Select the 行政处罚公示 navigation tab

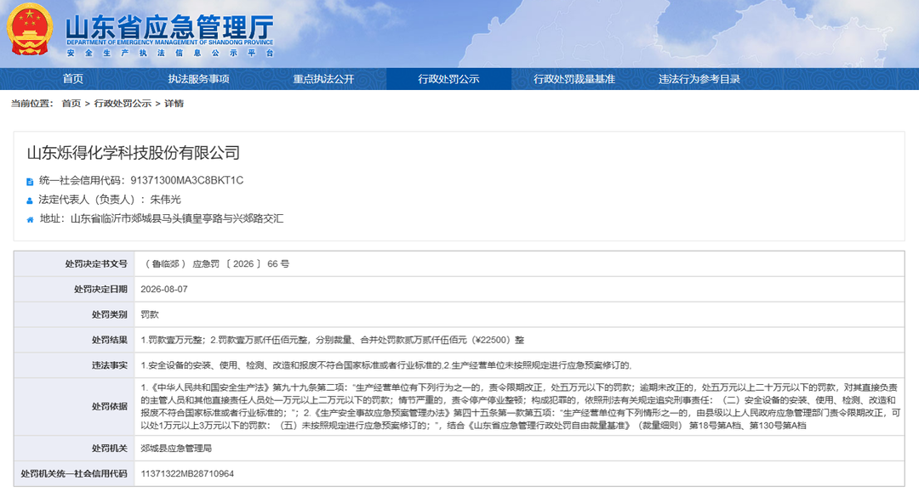(x=449, y=79)
